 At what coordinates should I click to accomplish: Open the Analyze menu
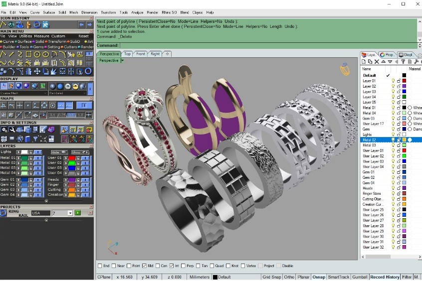(137, 12)
